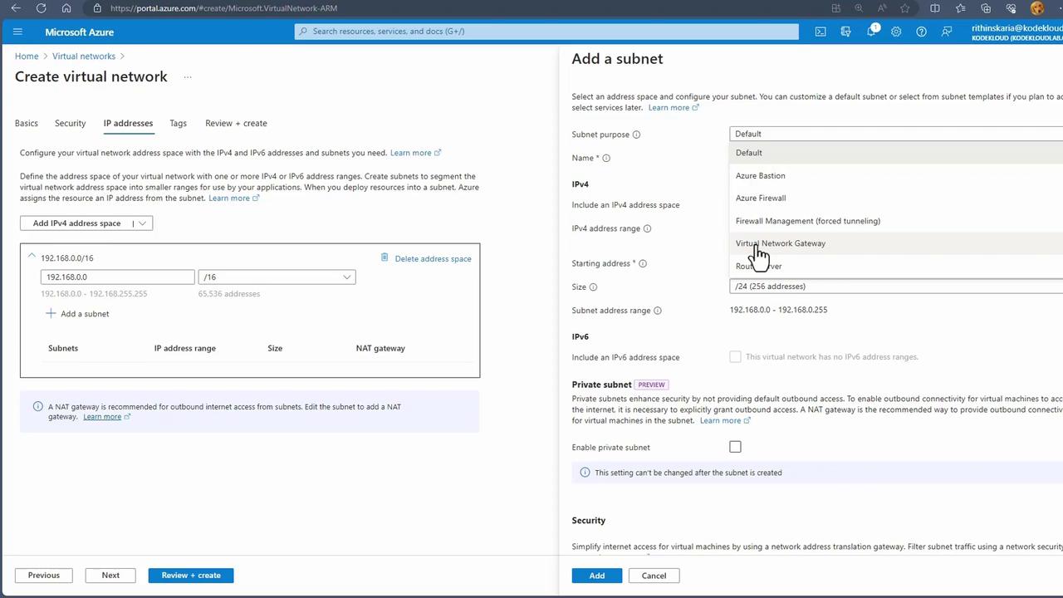The image size is (1063, 598).
Task: Show info tooltip for IPv4 address range
Action: (647, 228)
